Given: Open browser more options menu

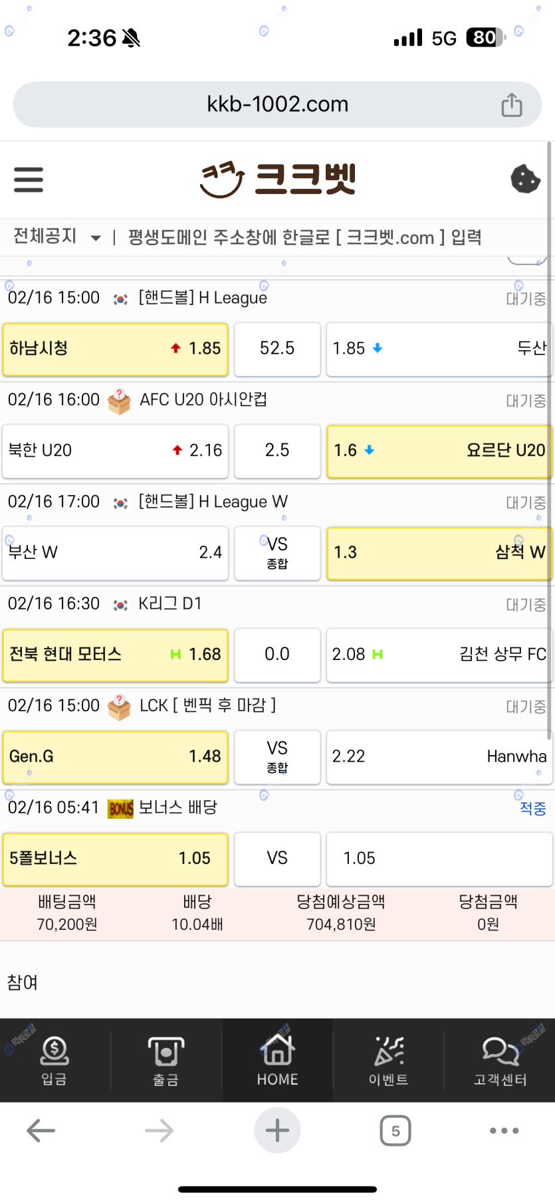Looking at the screenshot, I should tap(504, 1131).
